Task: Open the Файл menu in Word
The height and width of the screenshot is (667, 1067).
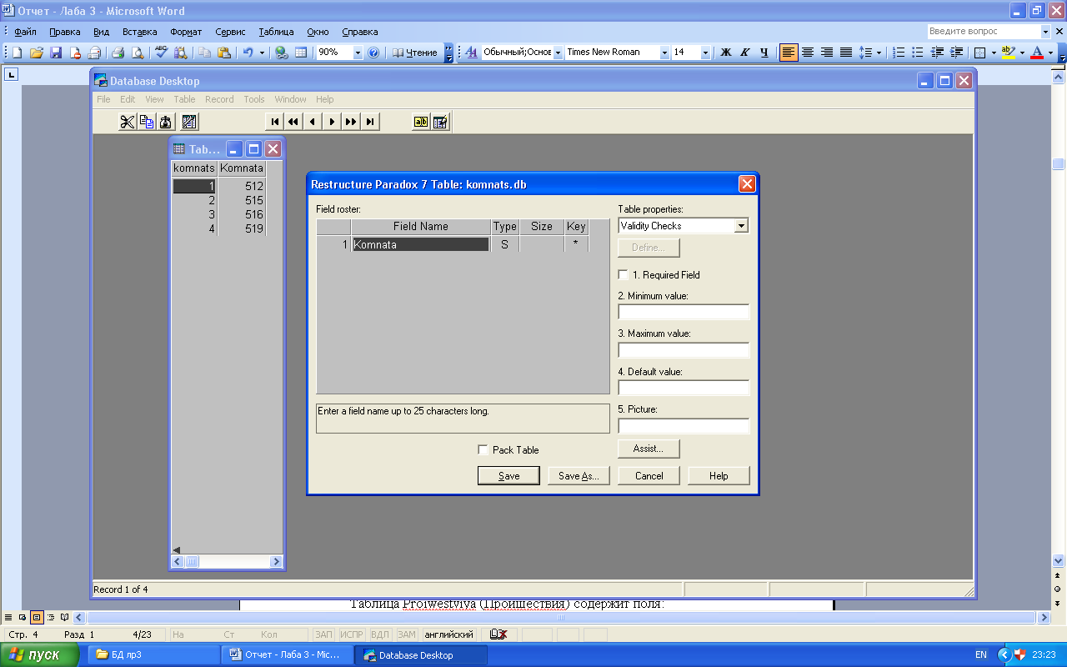Action: 25,32
